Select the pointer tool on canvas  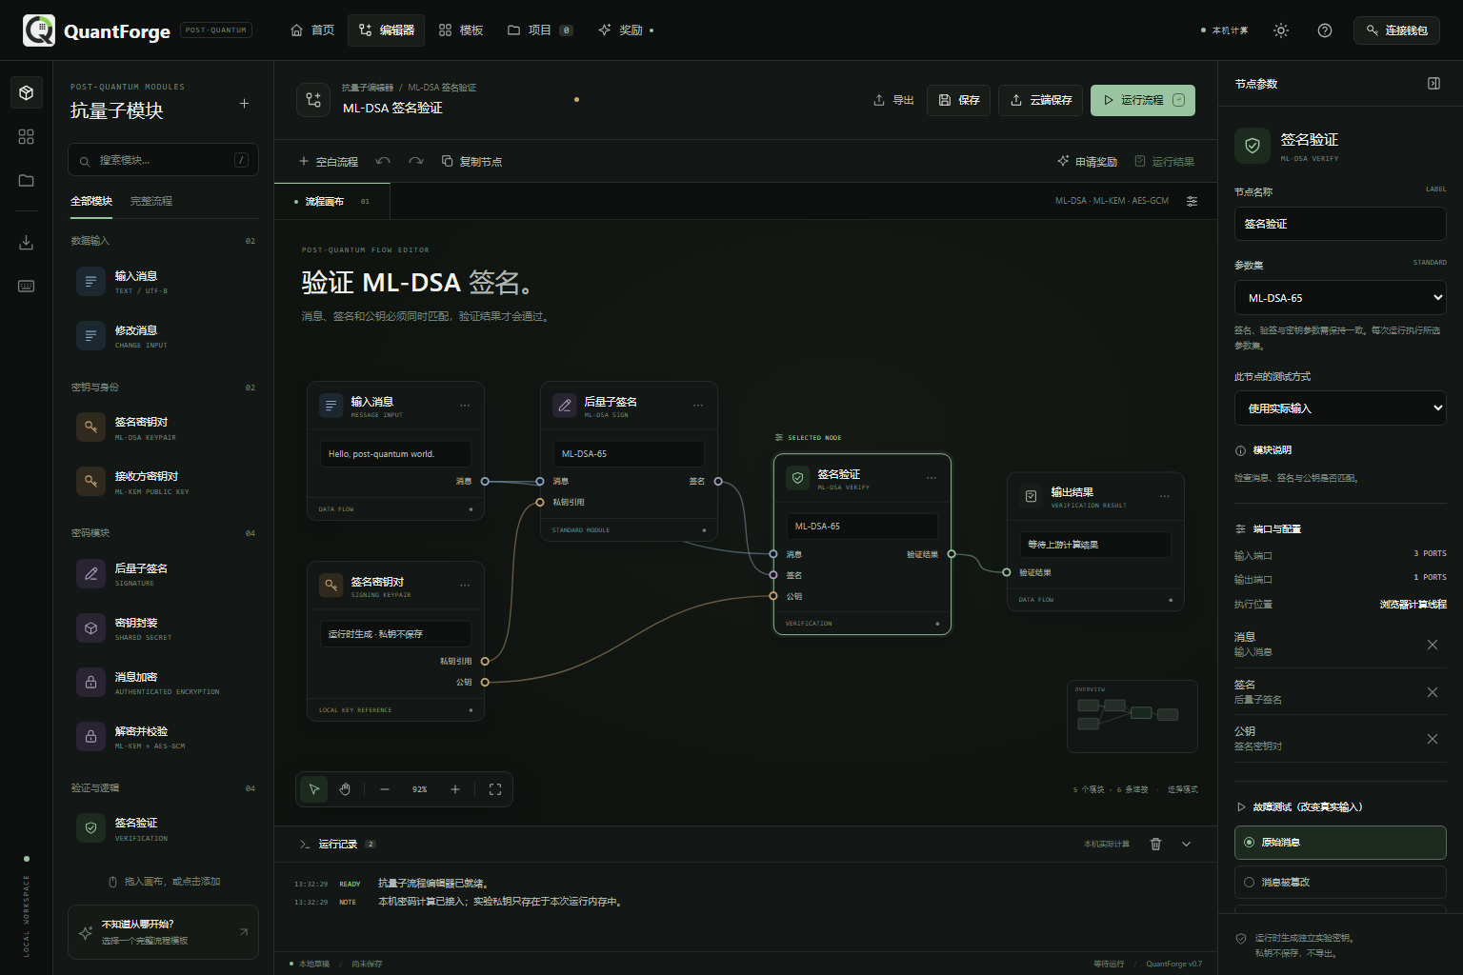pos(313,789)
